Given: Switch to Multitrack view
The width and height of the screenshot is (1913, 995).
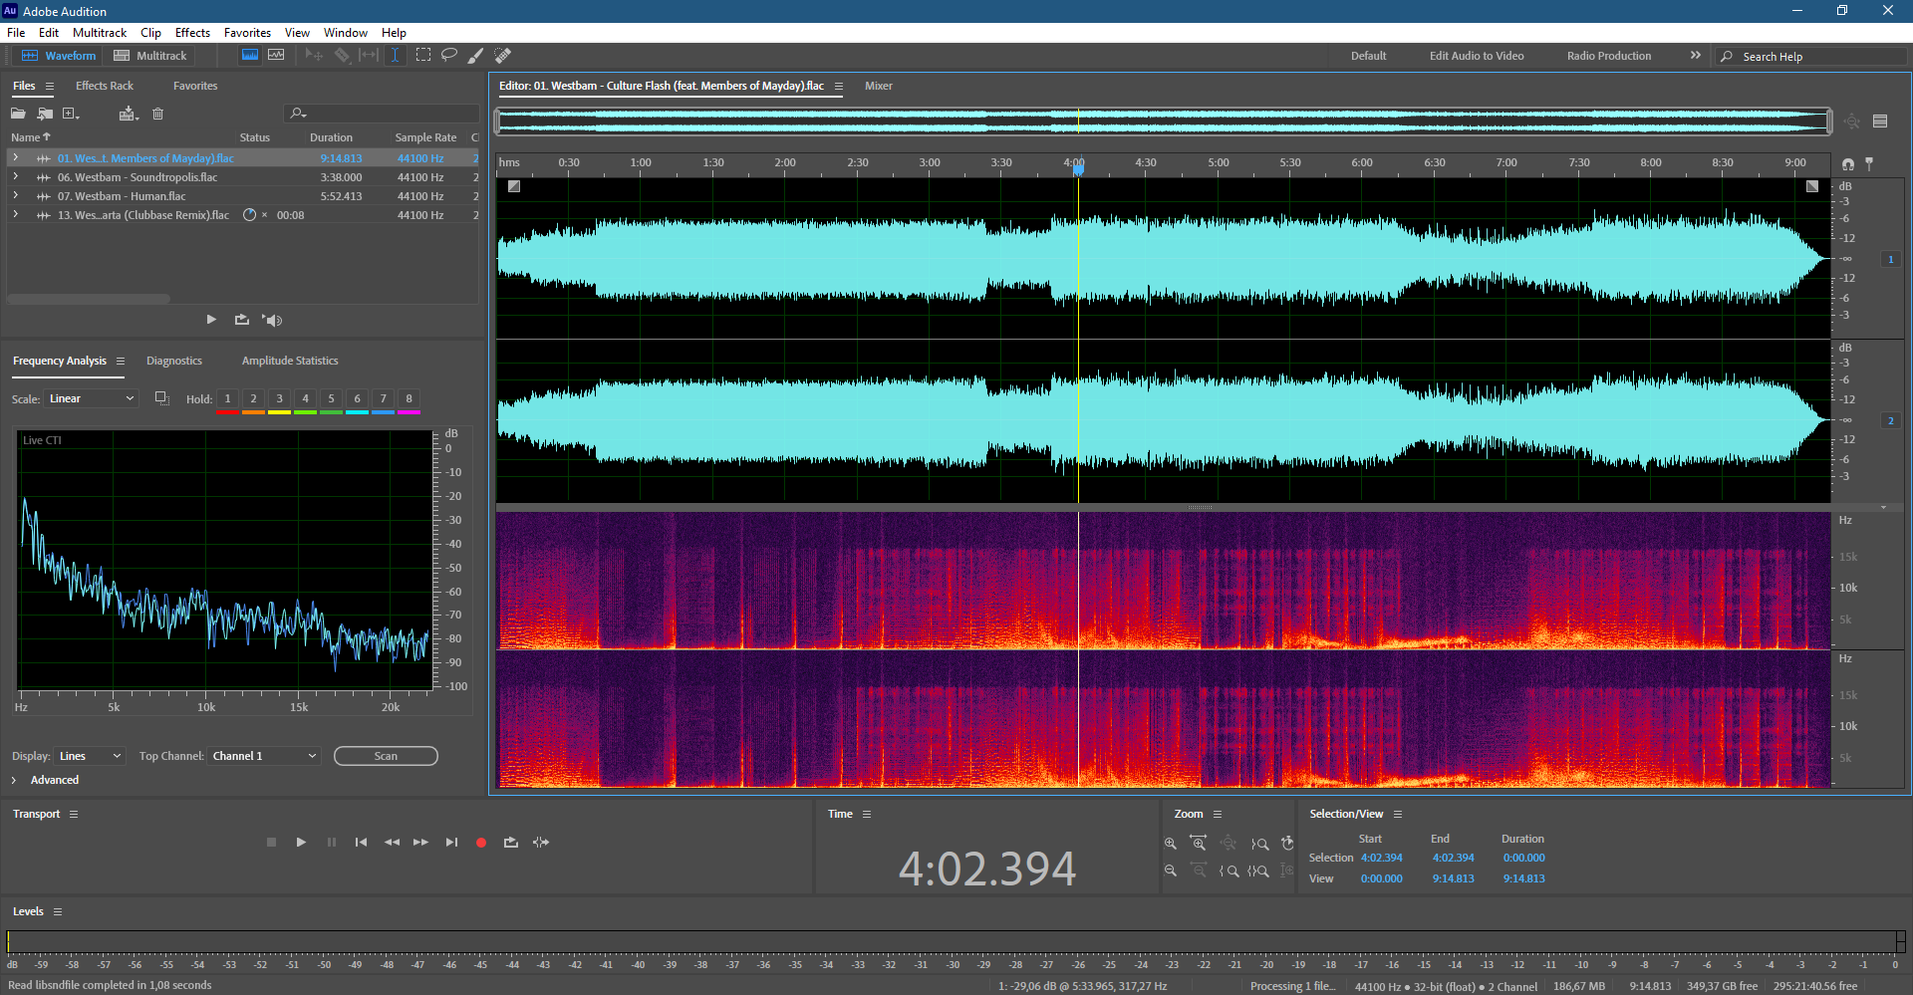Looking at the screenshot, I should (150, 56).
